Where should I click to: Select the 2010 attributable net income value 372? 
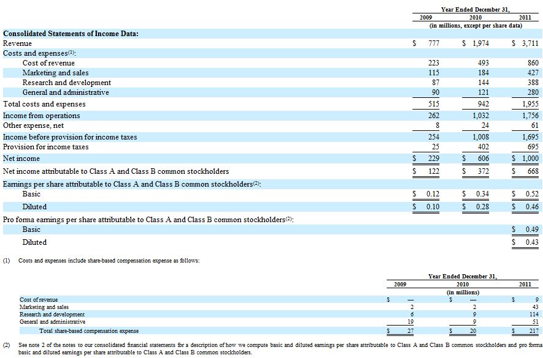click(x=483, y=171)
